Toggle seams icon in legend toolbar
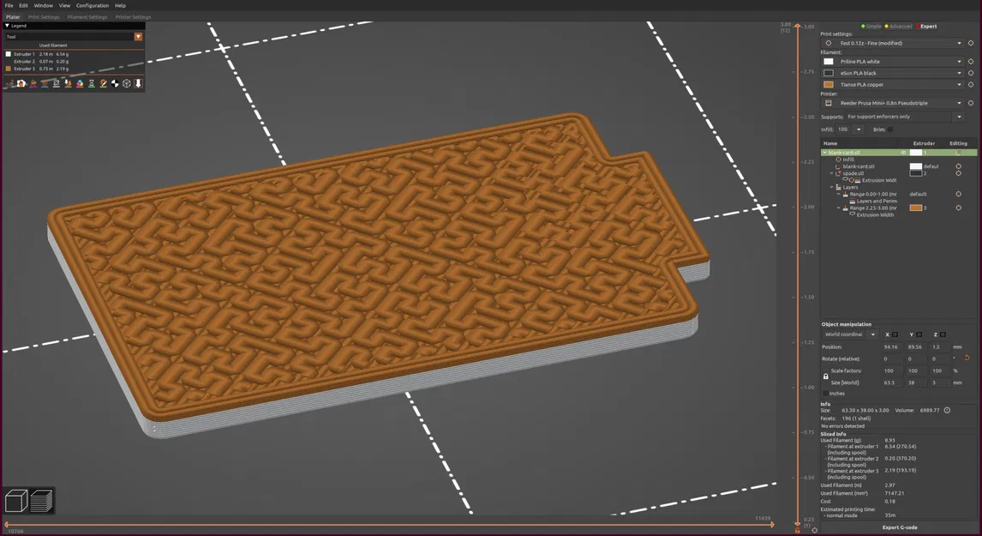Viewport: 982px width, 536px height. click(x=57, y=83)
